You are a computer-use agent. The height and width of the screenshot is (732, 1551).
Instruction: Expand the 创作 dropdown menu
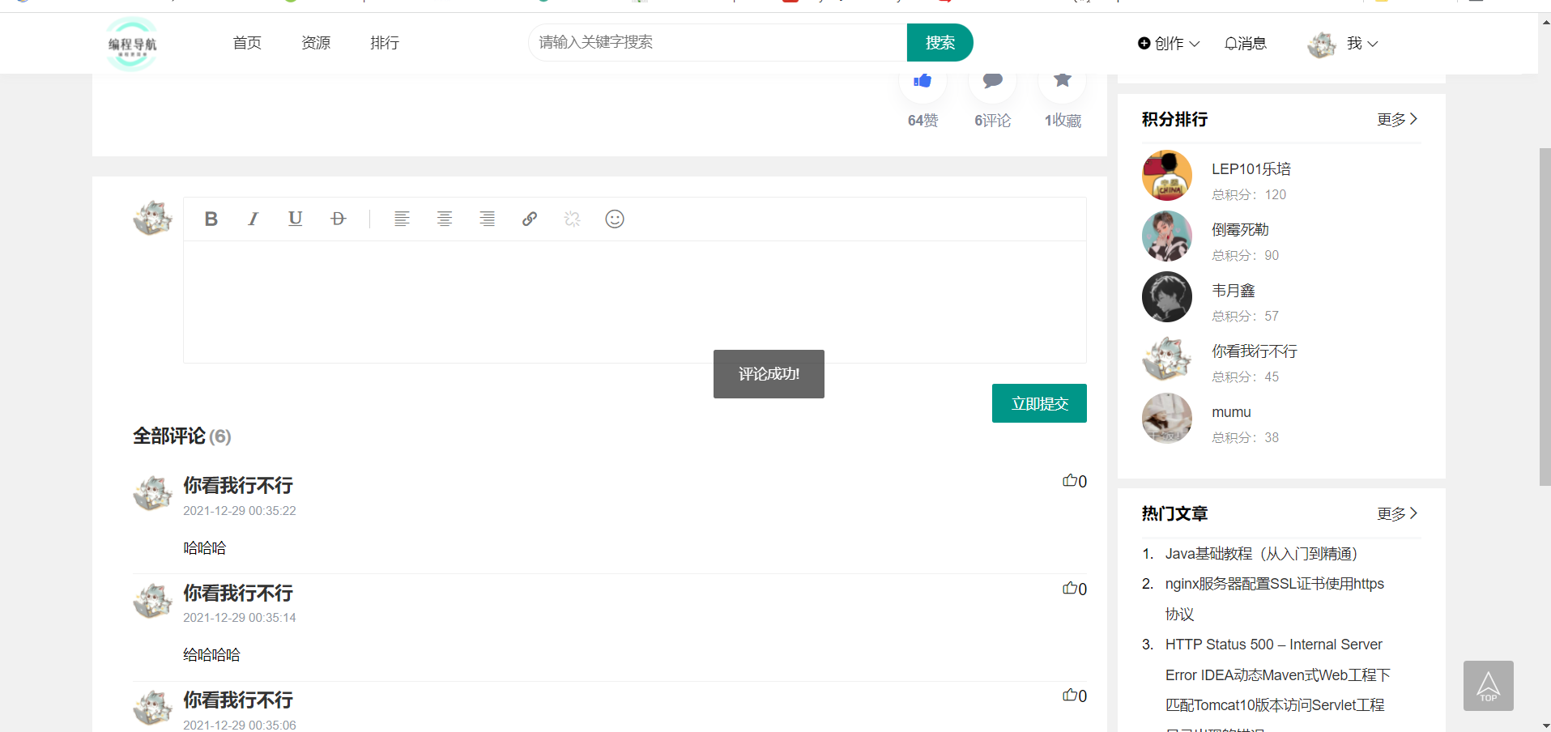point(1169,44)
